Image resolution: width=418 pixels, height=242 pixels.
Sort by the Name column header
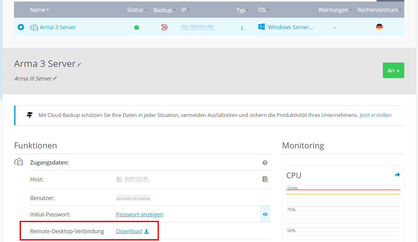(x=40, y=10)
